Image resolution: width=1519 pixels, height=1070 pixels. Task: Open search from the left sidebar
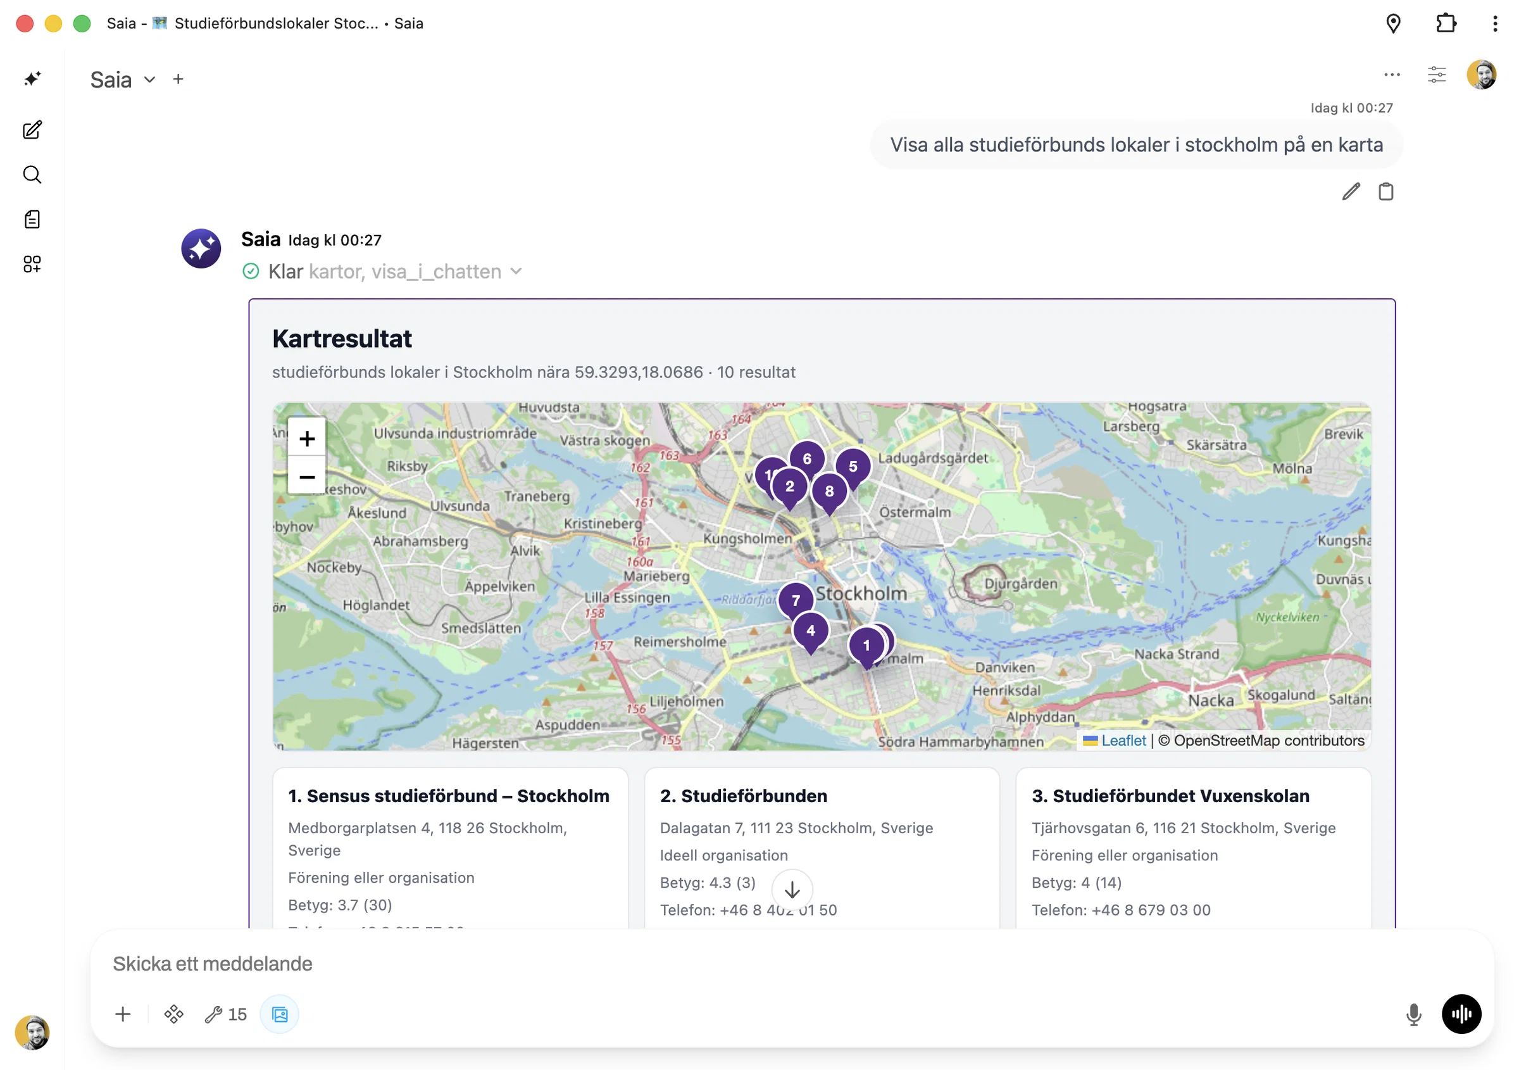click(x=32, y=175)
